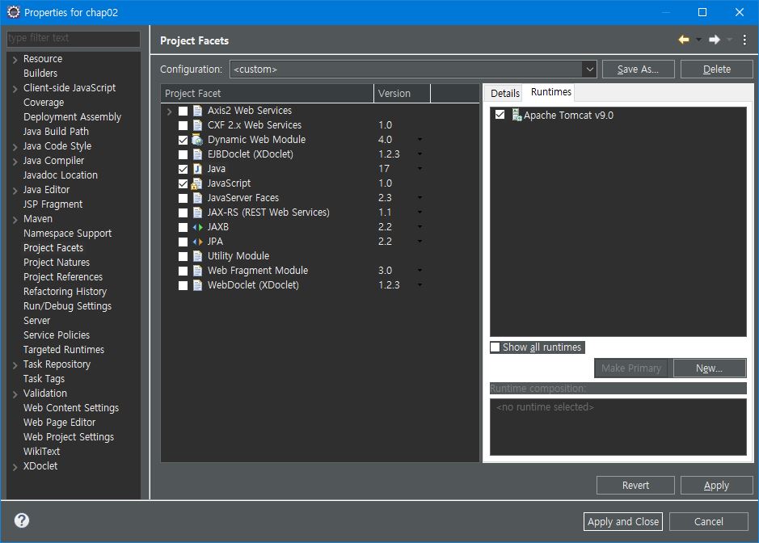Switch to the Details tab
Screen dimensions: 759x543
pyautogui.click(x=504, y=93)
